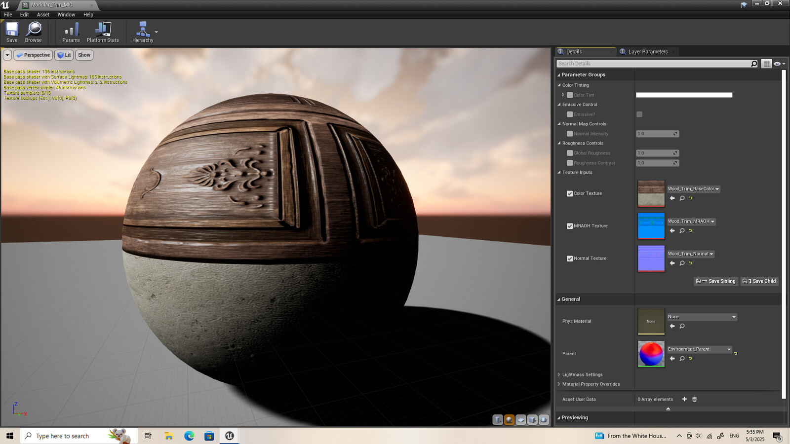The width and height of the screenshot is (790, 444).
Task: Open the Help menu
Action: tap(88, 15)
